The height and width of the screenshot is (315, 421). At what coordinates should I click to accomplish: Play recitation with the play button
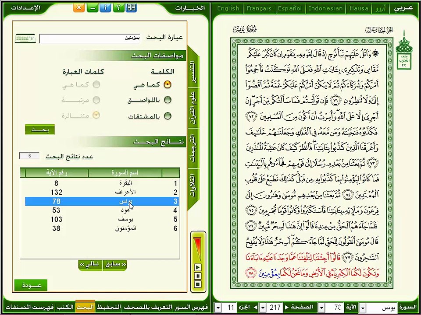tap(198, 267)
